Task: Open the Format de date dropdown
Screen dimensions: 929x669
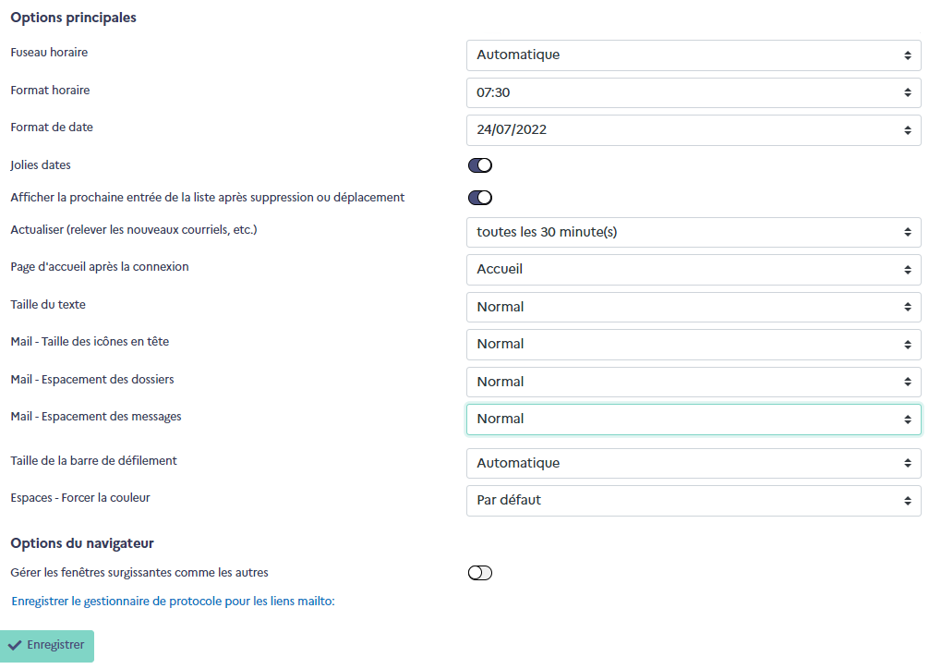Action: click(694, 130)
